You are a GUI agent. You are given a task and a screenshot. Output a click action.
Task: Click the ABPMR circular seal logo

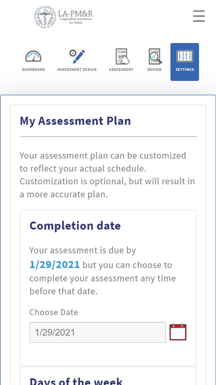point(45,17)
